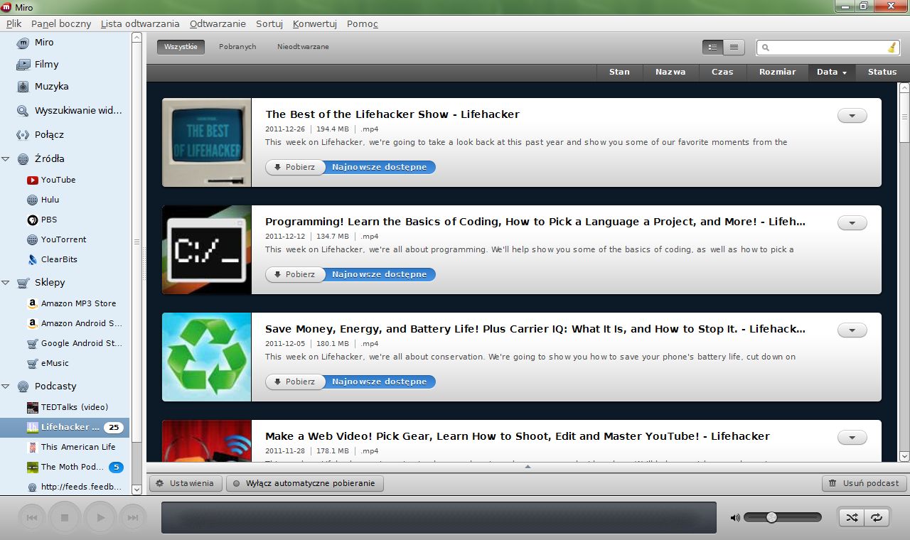Open dropdown for Make a Web Video episode
This screenshot has width=910, height=540.
click(852, 438)
